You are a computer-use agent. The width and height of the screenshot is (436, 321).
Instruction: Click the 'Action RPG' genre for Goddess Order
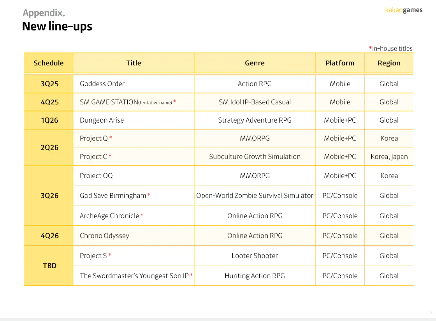[x=255, y=84]
